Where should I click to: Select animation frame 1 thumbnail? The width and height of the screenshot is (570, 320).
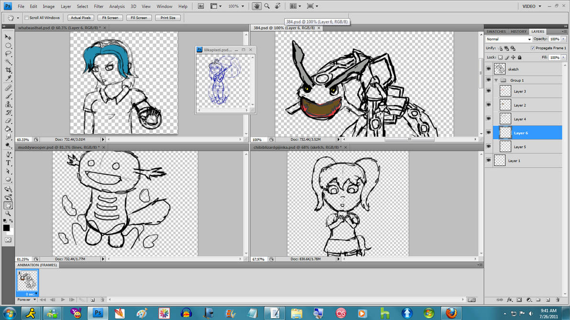[x=27, y=281]
